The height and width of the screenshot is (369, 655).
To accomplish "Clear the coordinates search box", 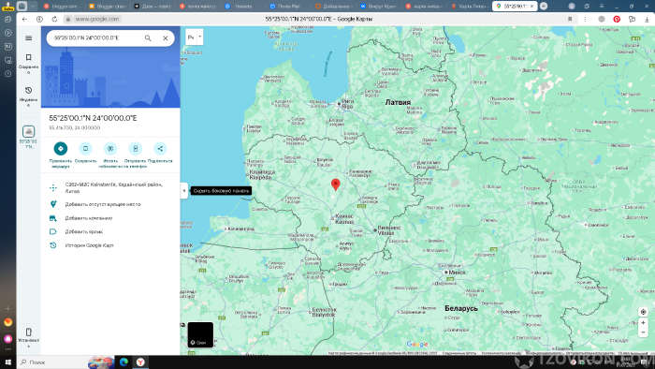I will [166, 38].
